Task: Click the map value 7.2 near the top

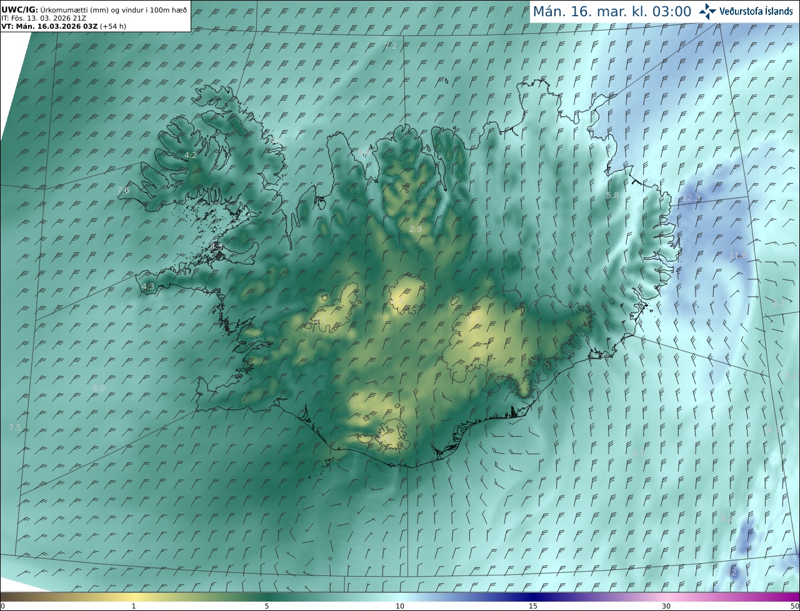Action: [x=391, y=46]
